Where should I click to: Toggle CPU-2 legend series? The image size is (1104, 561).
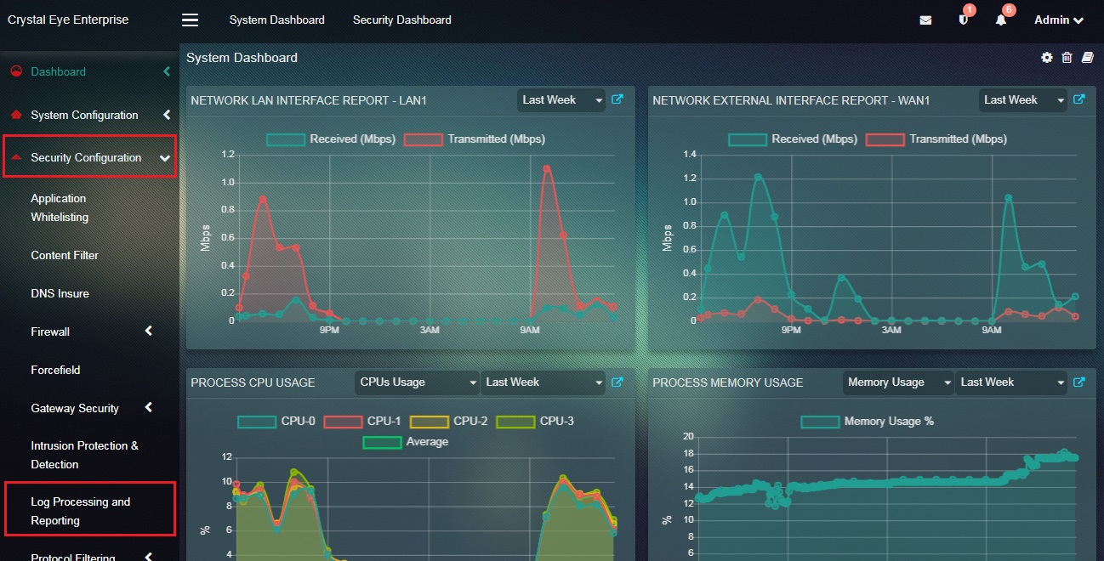[x=449, y=422]
